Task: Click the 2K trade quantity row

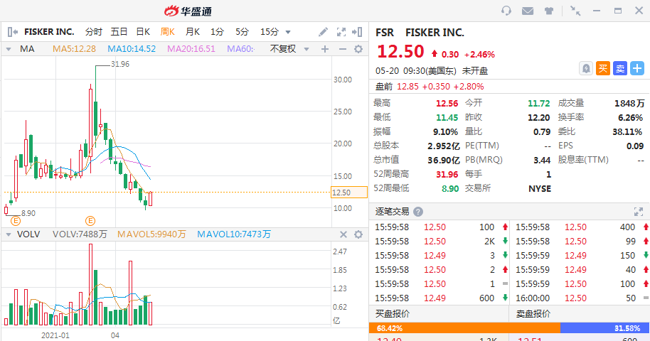Action: (x=441, y=242)
